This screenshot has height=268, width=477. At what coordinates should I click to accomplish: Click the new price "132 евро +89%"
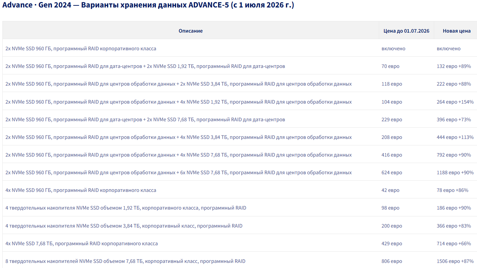click(x=454, y=66)
